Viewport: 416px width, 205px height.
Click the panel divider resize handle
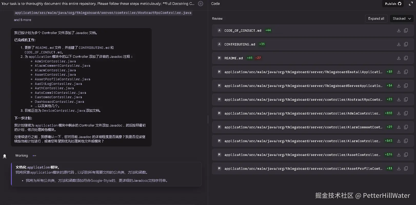tap(208, 119)
